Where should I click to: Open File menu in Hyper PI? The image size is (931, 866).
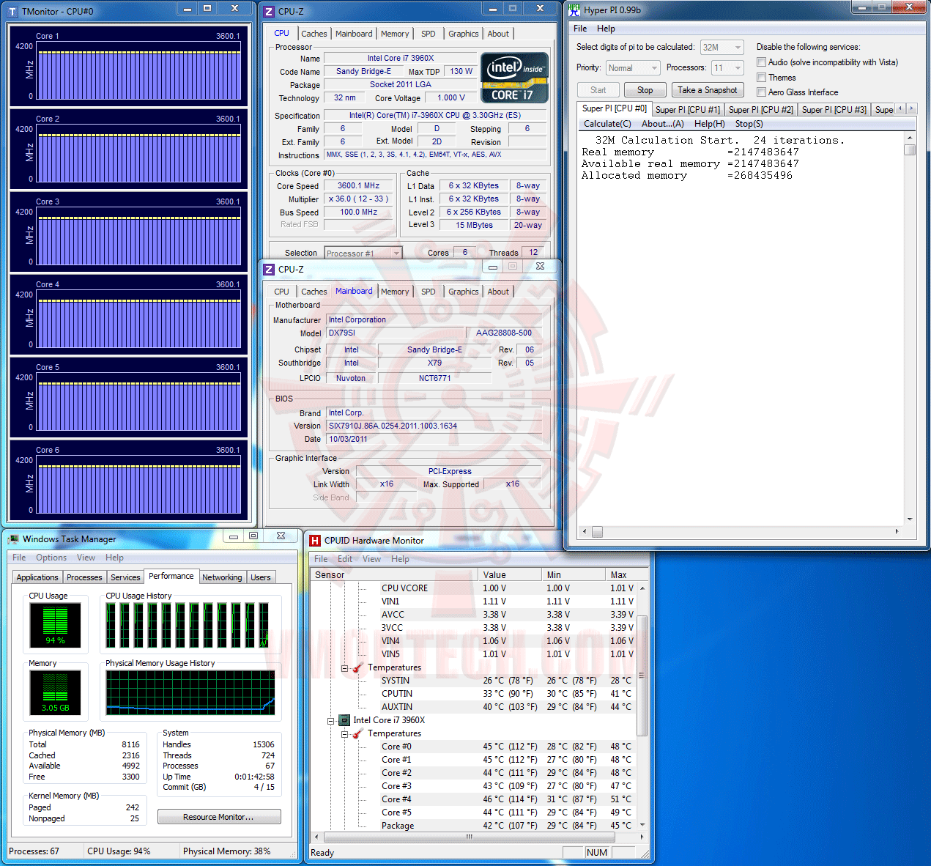tap(580, 29)
